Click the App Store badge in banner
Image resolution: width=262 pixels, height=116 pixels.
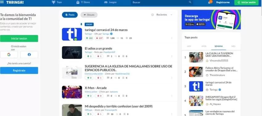[201, 24]
